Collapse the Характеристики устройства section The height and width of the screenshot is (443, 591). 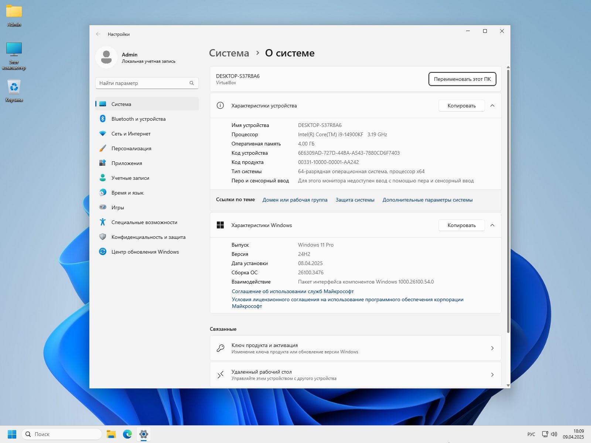tap(492, 106)
